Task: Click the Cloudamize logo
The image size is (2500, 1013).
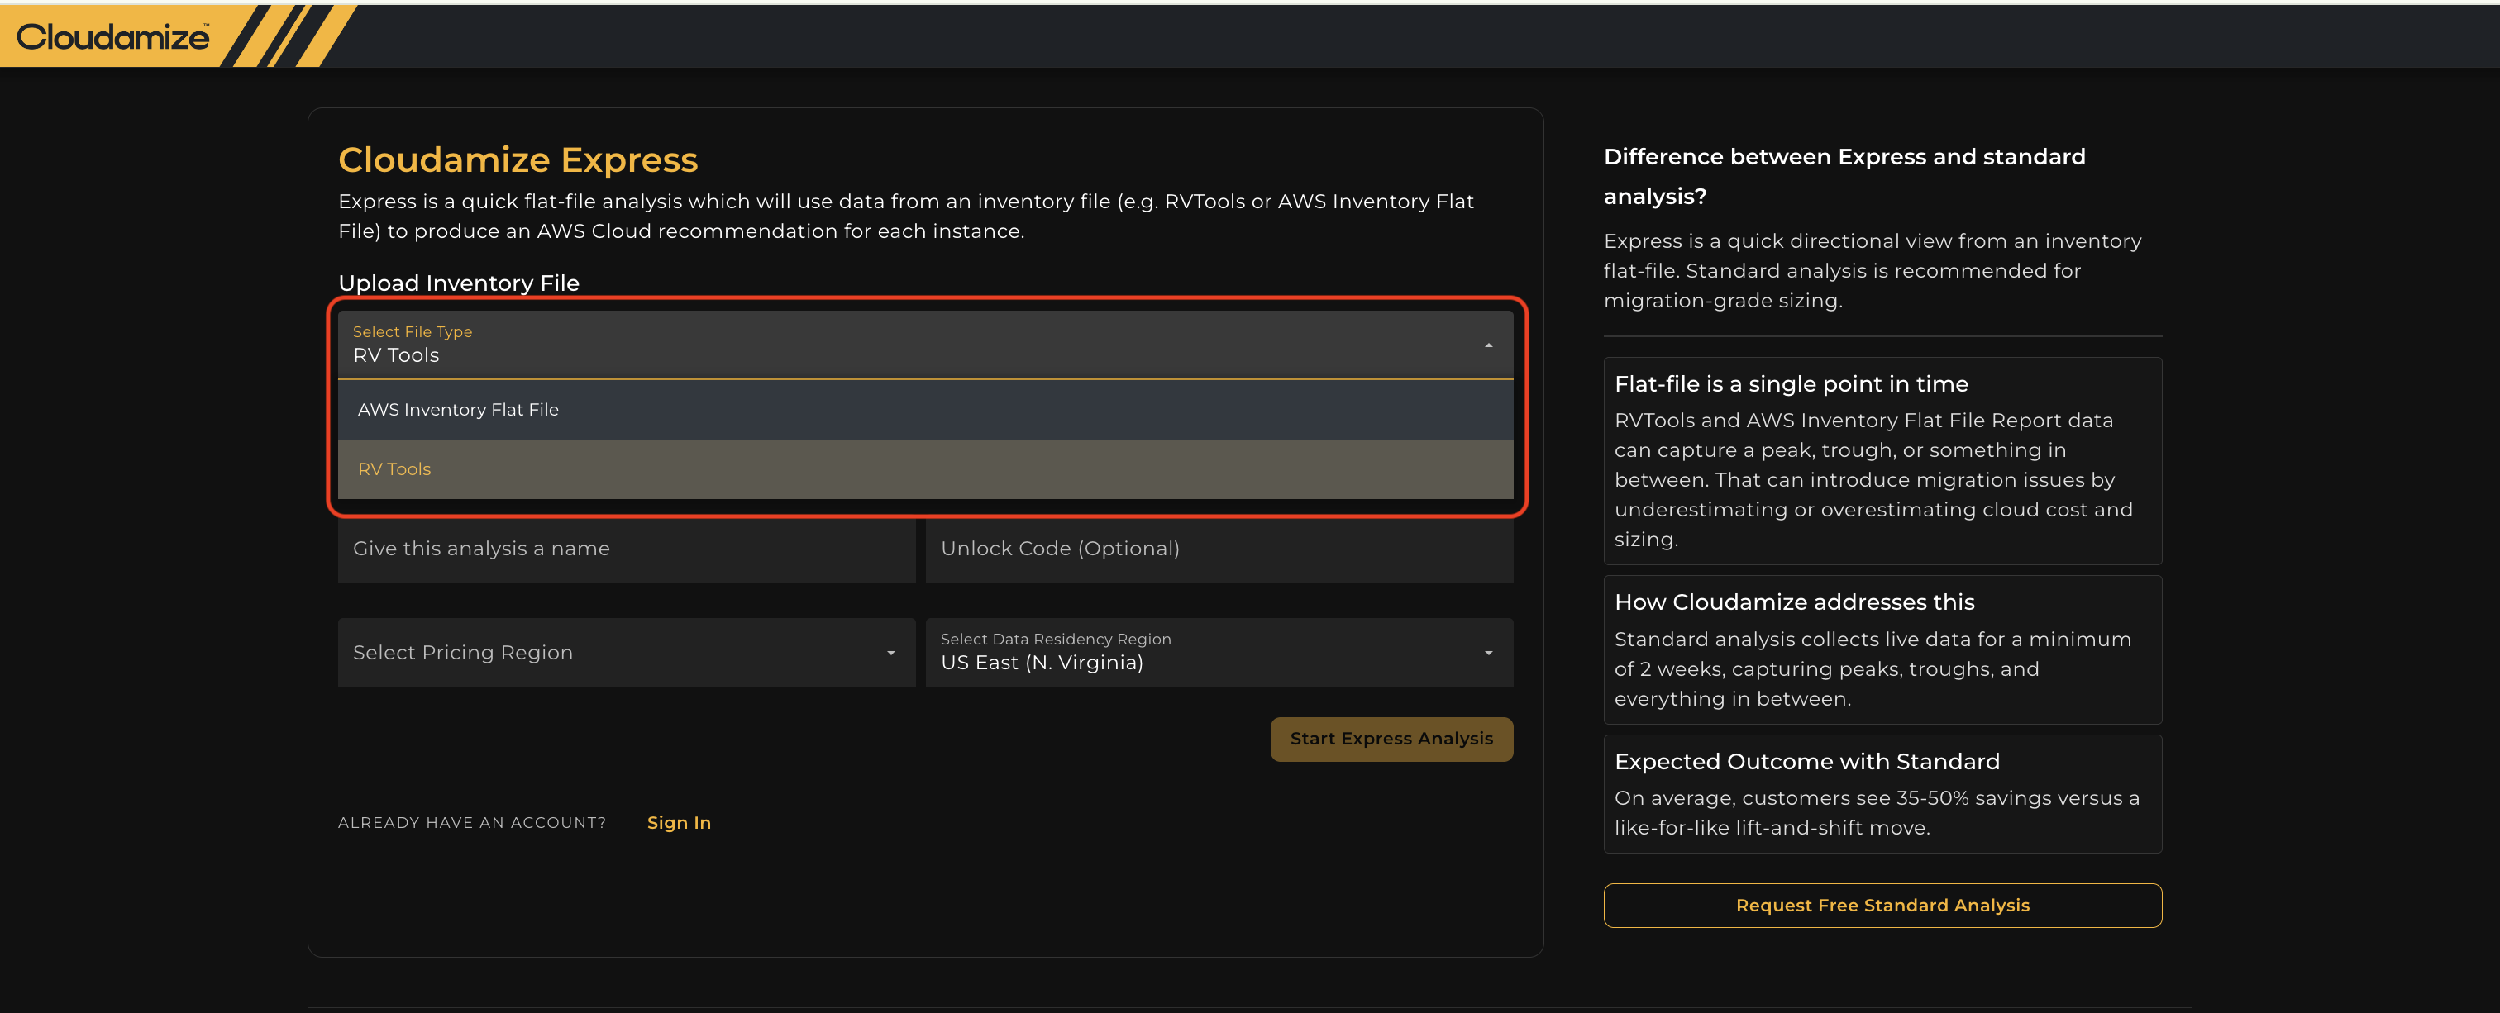Action: 113,37
